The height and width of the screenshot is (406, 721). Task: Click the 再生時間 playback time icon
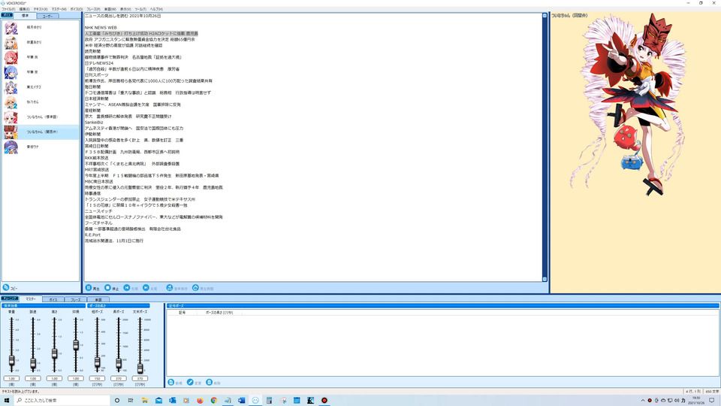click(195, 288)
